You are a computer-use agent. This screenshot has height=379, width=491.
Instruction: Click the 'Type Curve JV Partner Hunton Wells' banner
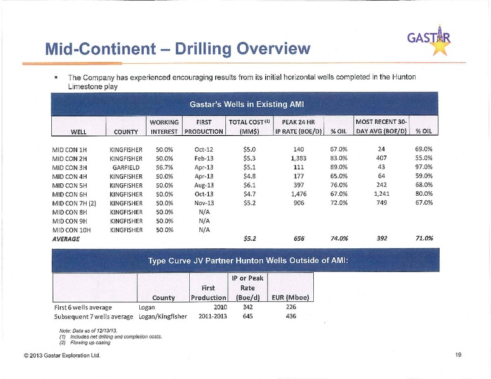tap(245, 260)
